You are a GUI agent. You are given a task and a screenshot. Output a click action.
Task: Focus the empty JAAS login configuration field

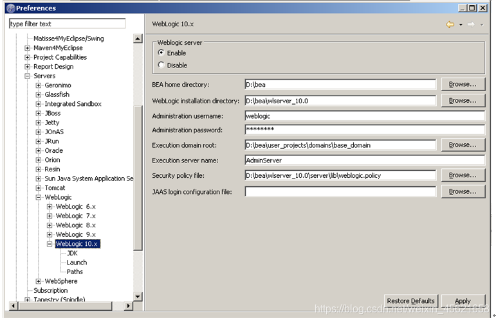[340, 191]
